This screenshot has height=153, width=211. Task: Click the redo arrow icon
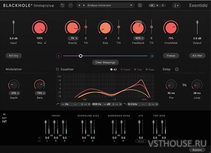pyautogui.click(x=70, y=5)
